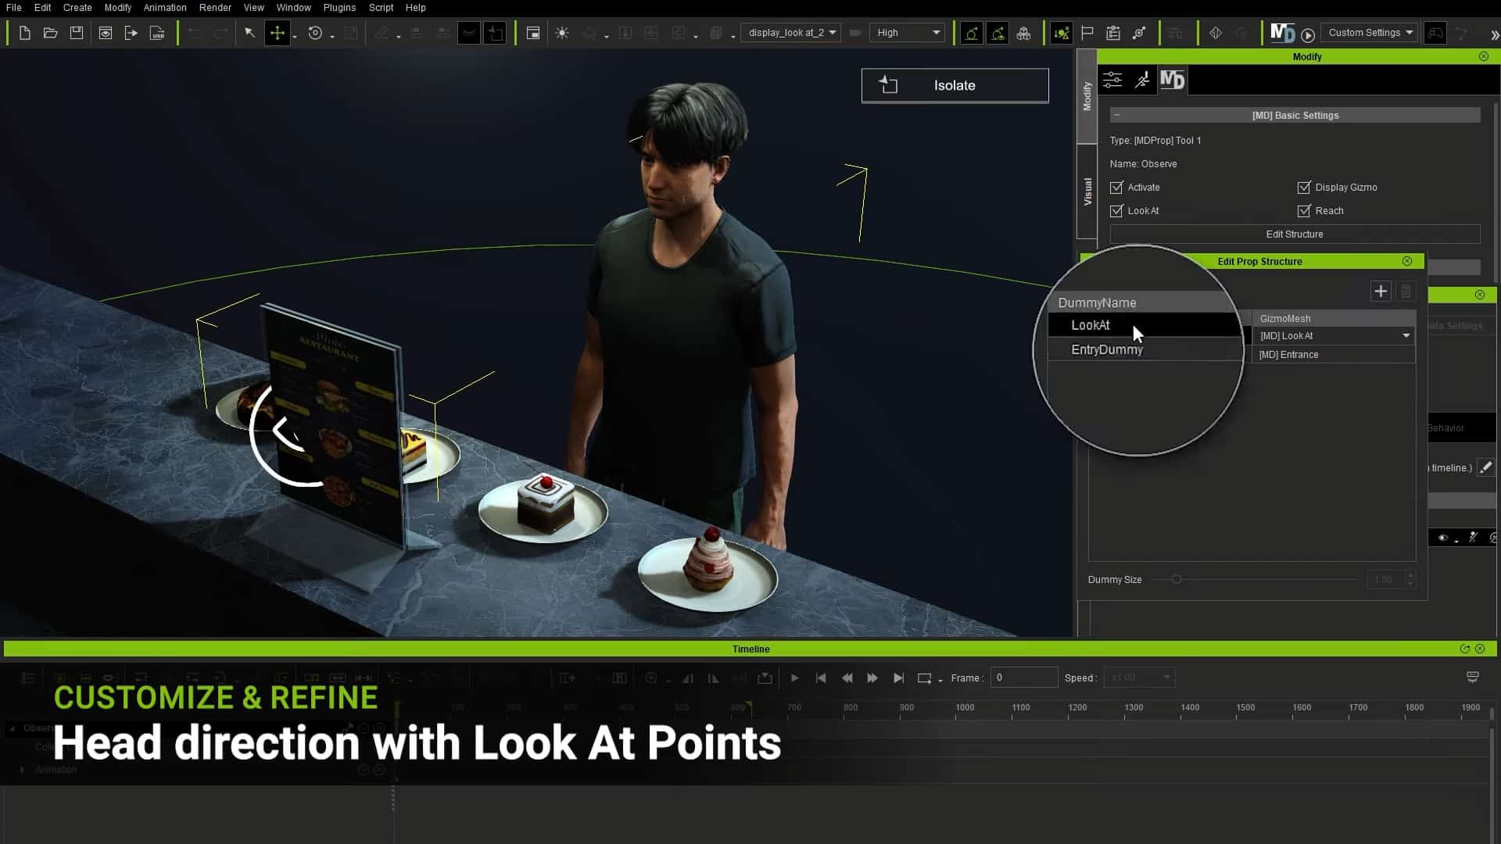Click the Isolate button in the viewport
This screenshot has height=844, width=1501.
[x=954, y=85]
